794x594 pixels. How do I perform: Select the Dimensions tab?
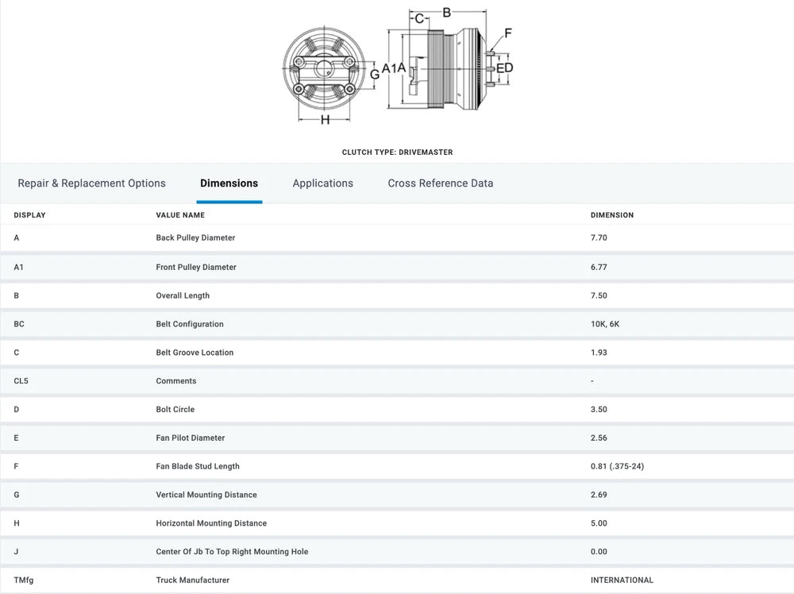[229, 183]
